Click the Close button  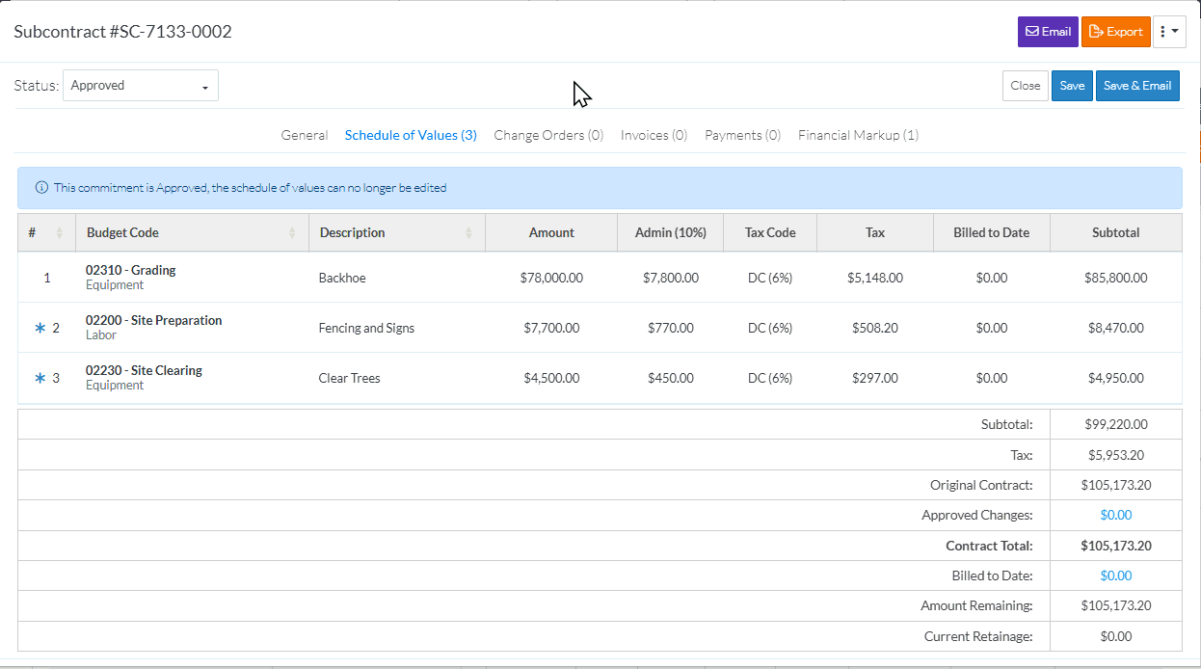[x=1026, y=86]
